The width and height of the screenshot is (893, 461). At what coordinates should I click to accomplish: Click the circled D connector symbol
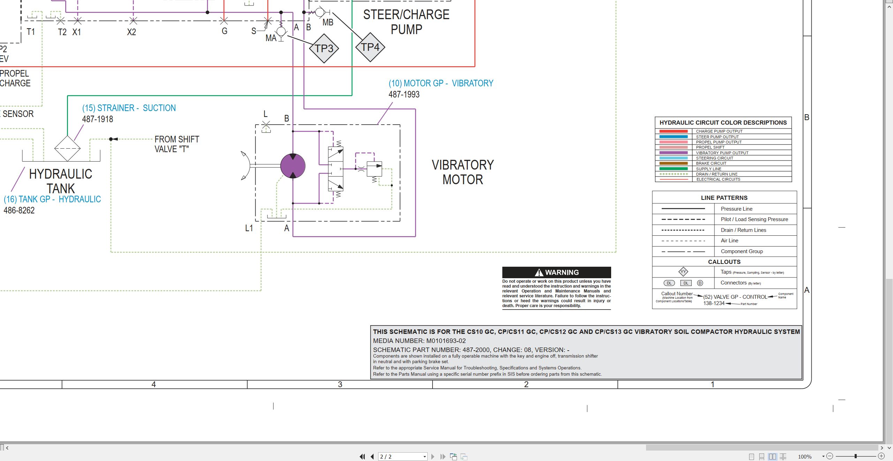[x=700, y=283]
